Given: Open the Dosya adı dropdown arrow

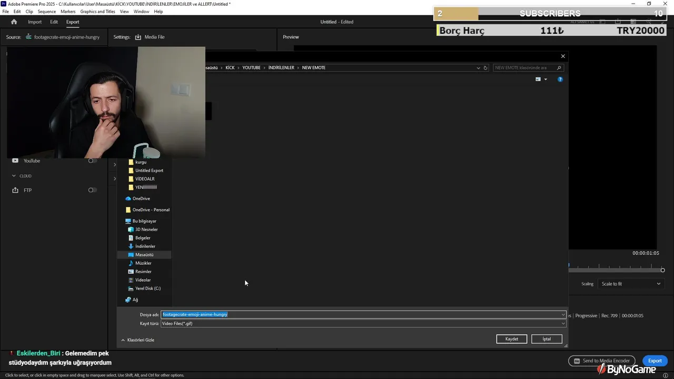Looking at the screenshot, I should click(563, 314).
